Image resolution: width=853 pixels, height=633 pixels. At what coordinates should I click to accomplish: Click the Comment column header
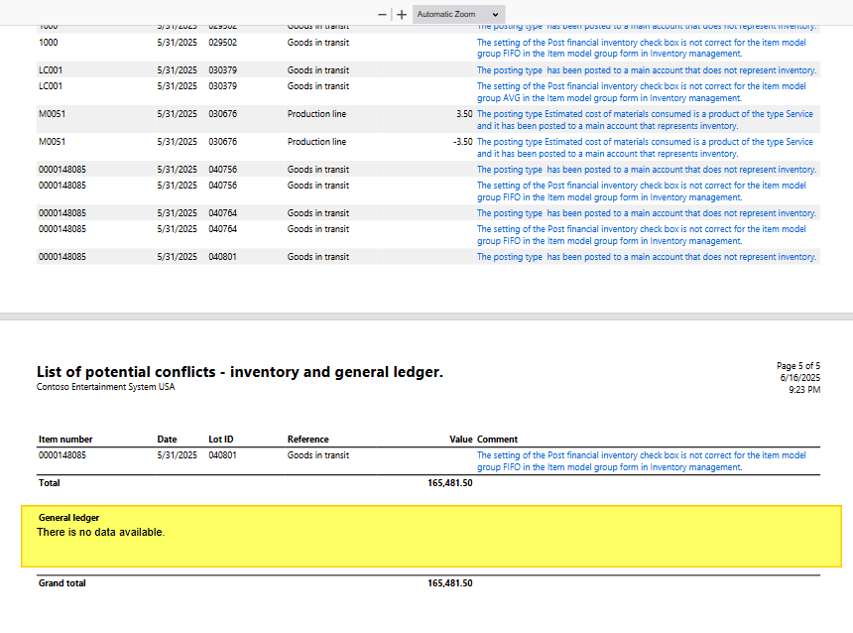point(497,439)
